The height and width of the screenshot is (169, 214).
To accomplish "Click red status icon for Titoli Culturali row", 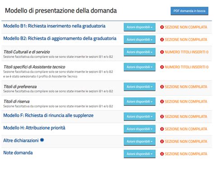I will (162, 52).
